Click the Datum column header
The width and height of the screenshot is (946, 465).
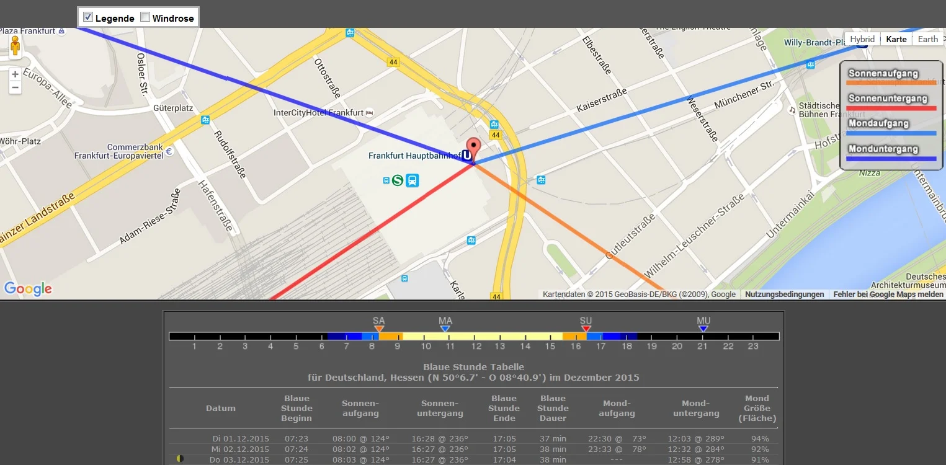[x=221, y=408]
